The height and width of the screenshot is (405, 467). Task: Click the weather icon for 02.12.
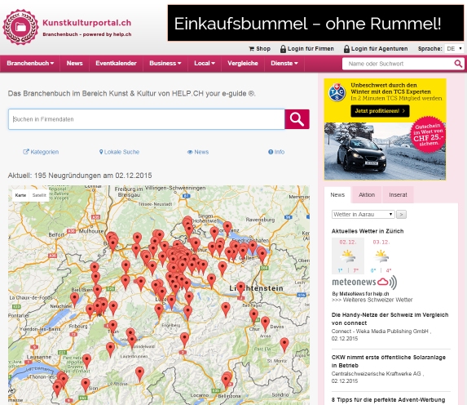[x=348, y=256]
